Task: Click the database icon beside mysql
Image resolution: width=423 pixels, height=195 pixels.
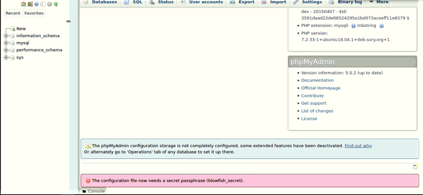Action: [x=13, y=43]
